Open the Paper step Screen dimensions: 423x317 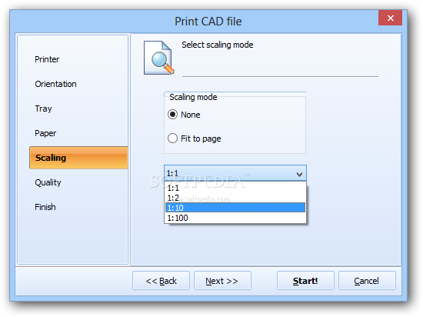point(45,133)
